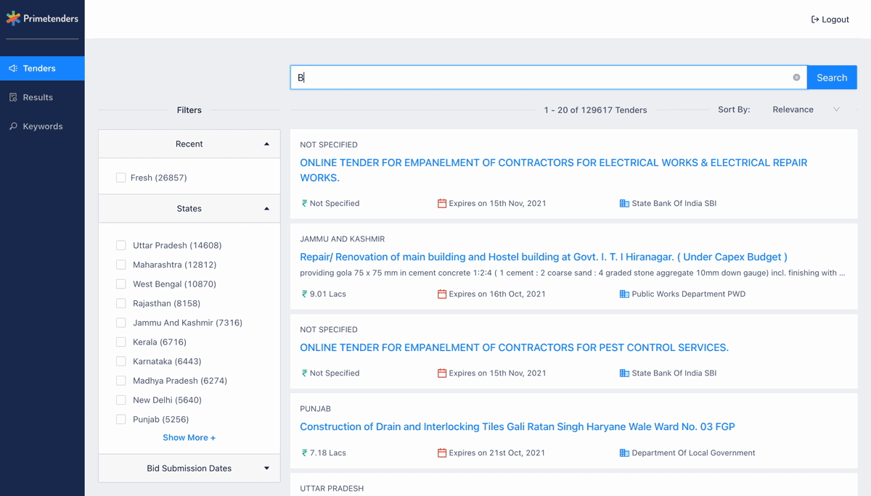Open the Sort By Relevance dropdown
Image resolution: width=871 pixels, height=496 pixels.
pos(805,109)
